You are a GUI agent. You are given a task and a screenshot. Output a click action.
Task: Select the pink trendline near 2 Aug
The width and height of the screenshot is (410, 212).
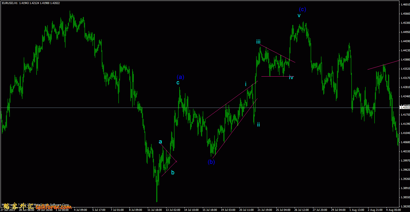(x=383, y=65)
